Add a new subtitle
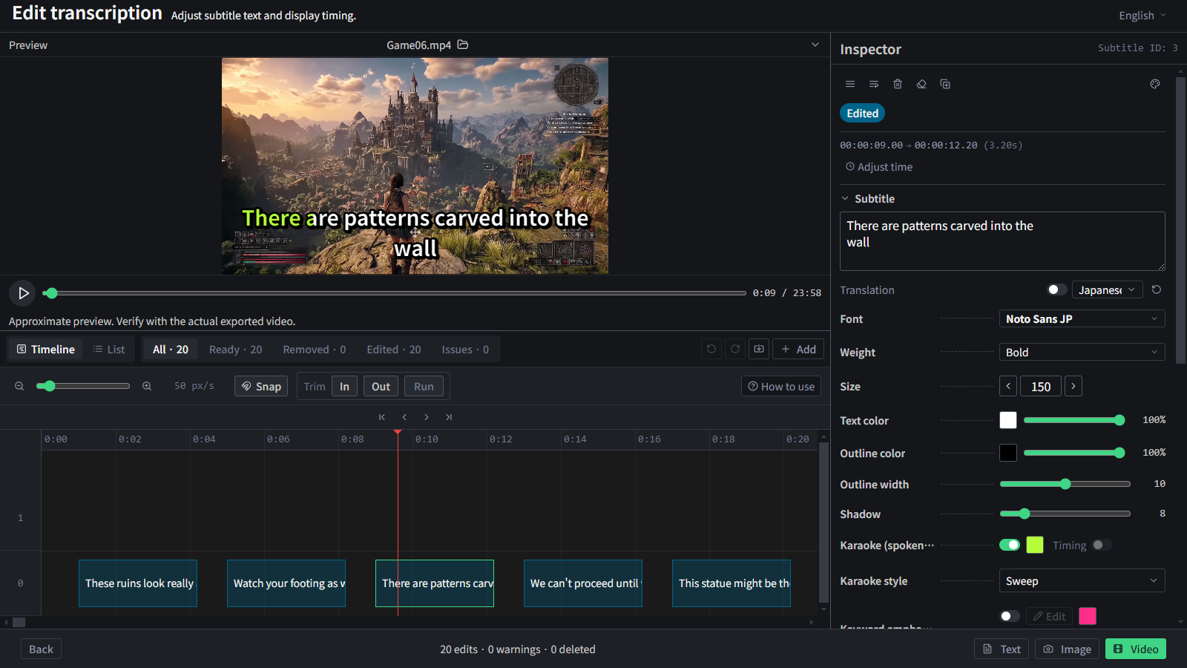The height and width of the screenshot is (668, 1187). point(798,349)
